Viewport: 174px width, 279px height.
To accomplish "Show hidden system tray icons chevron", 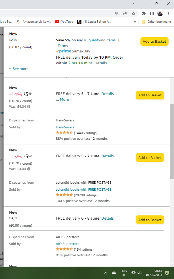I will [105, 273].
